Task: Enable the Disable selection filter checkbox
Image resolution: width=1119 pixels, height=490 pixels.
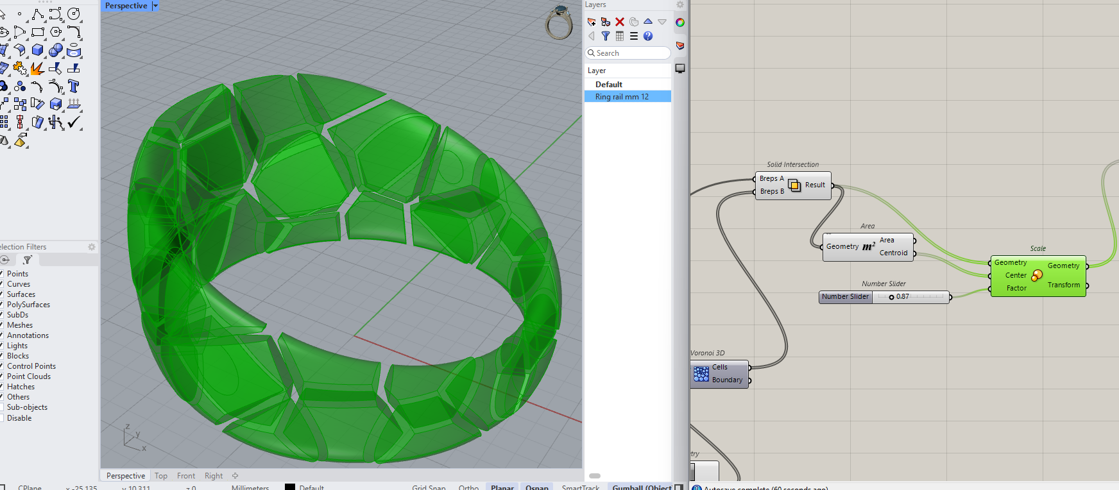Action: [2, 418]
